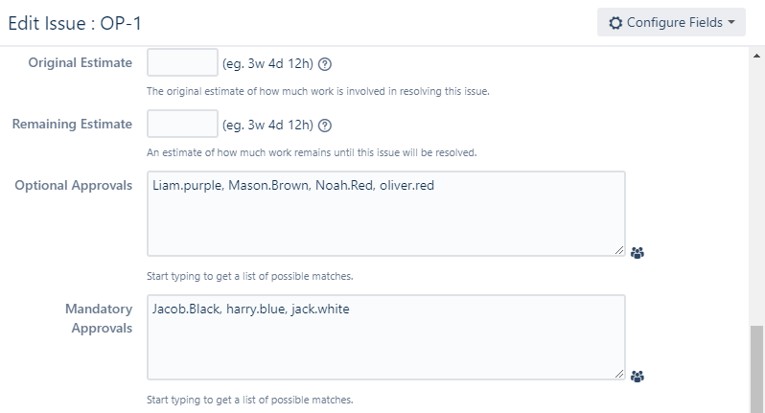This screenshot has width=765, height=413.
Task: Click the Remaining Estimate field label
Action: [72, 125]
